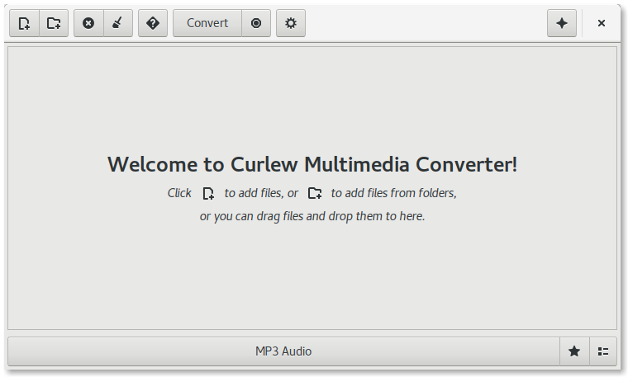Click the add-file icon inside the welcome message

(208, 194)
